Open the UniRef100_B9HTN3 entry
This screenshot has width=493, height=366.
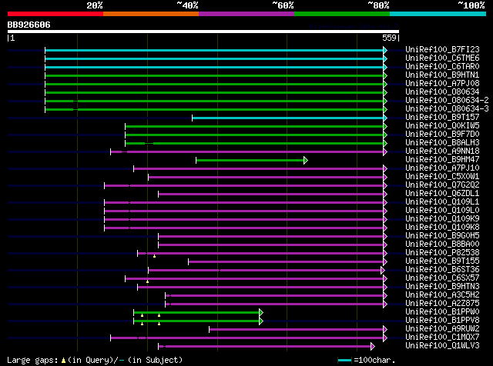[x=442, y=287]
